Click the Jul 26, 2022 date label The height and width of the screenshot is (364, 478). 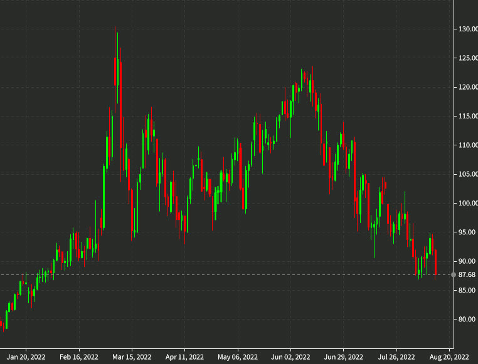tap(396, 357)
